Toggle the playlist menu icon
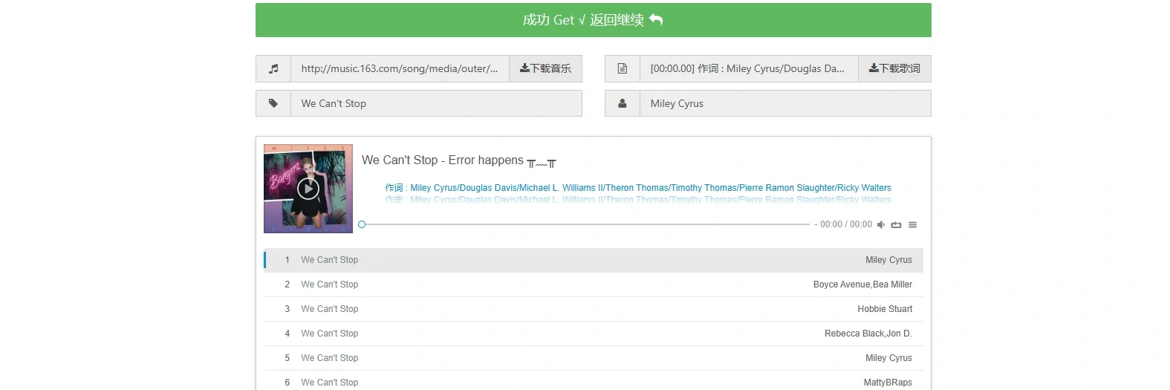The width and height of the screenshot is (1170, 390). 913,224
